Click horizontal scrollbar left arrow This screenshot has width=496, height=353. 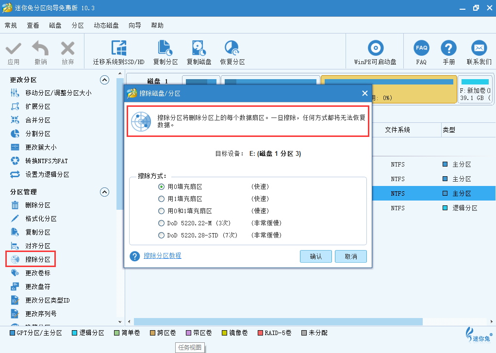(x=129, y=321)
